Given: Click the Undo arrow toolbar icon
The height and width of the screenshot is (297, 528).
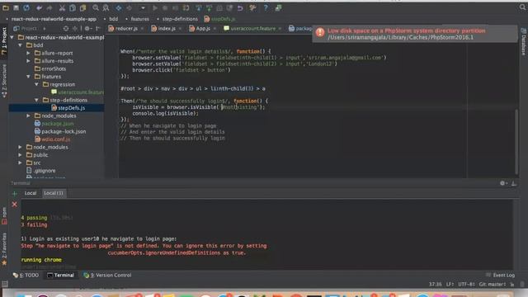Looking at the screenshot, I should (39, 7).
